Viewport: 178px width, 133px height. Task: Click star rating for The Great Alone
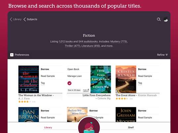click(122, 99)
